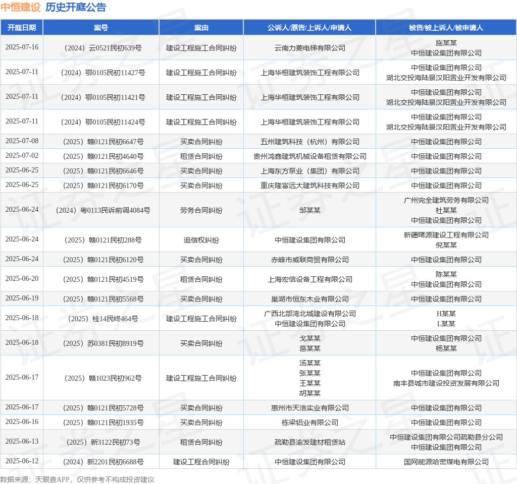Select plaintiff 惠州市天浩实业有限公司
Image resolution: width=517 pixels, height=484 pixels.
310,408
